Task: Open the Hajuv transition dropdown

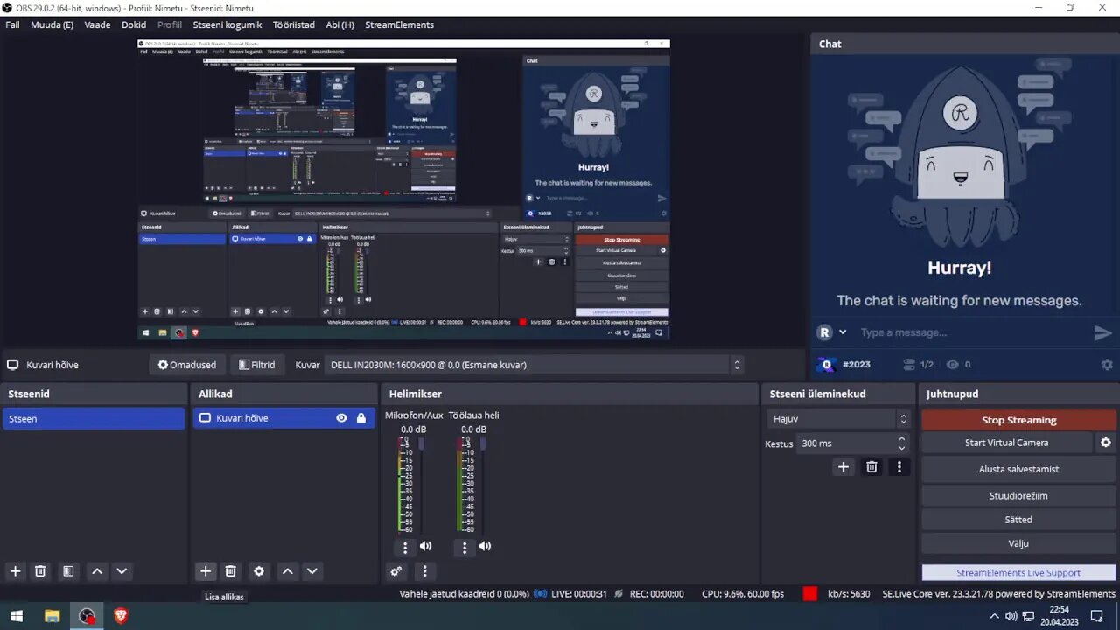Action: (x=840, y=419)
